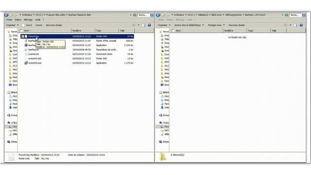Image resolution: width=311 pixels, height=175 pixels.
Task: Click the Fichier HTML compilé type cell
Action: coord(106,41)
